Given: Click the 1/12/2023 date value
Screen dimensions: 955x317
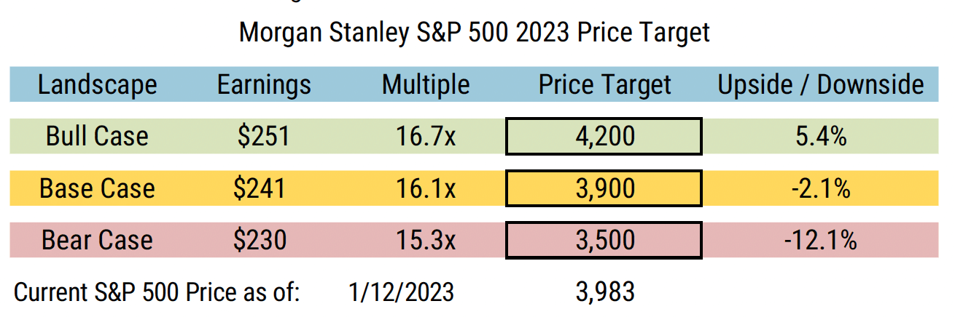Looking at the screenshot, I should (x=401, y=292).
